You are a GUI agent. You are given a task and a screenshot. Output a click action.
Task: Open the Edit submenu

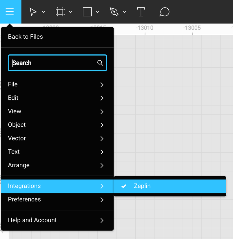57,98
